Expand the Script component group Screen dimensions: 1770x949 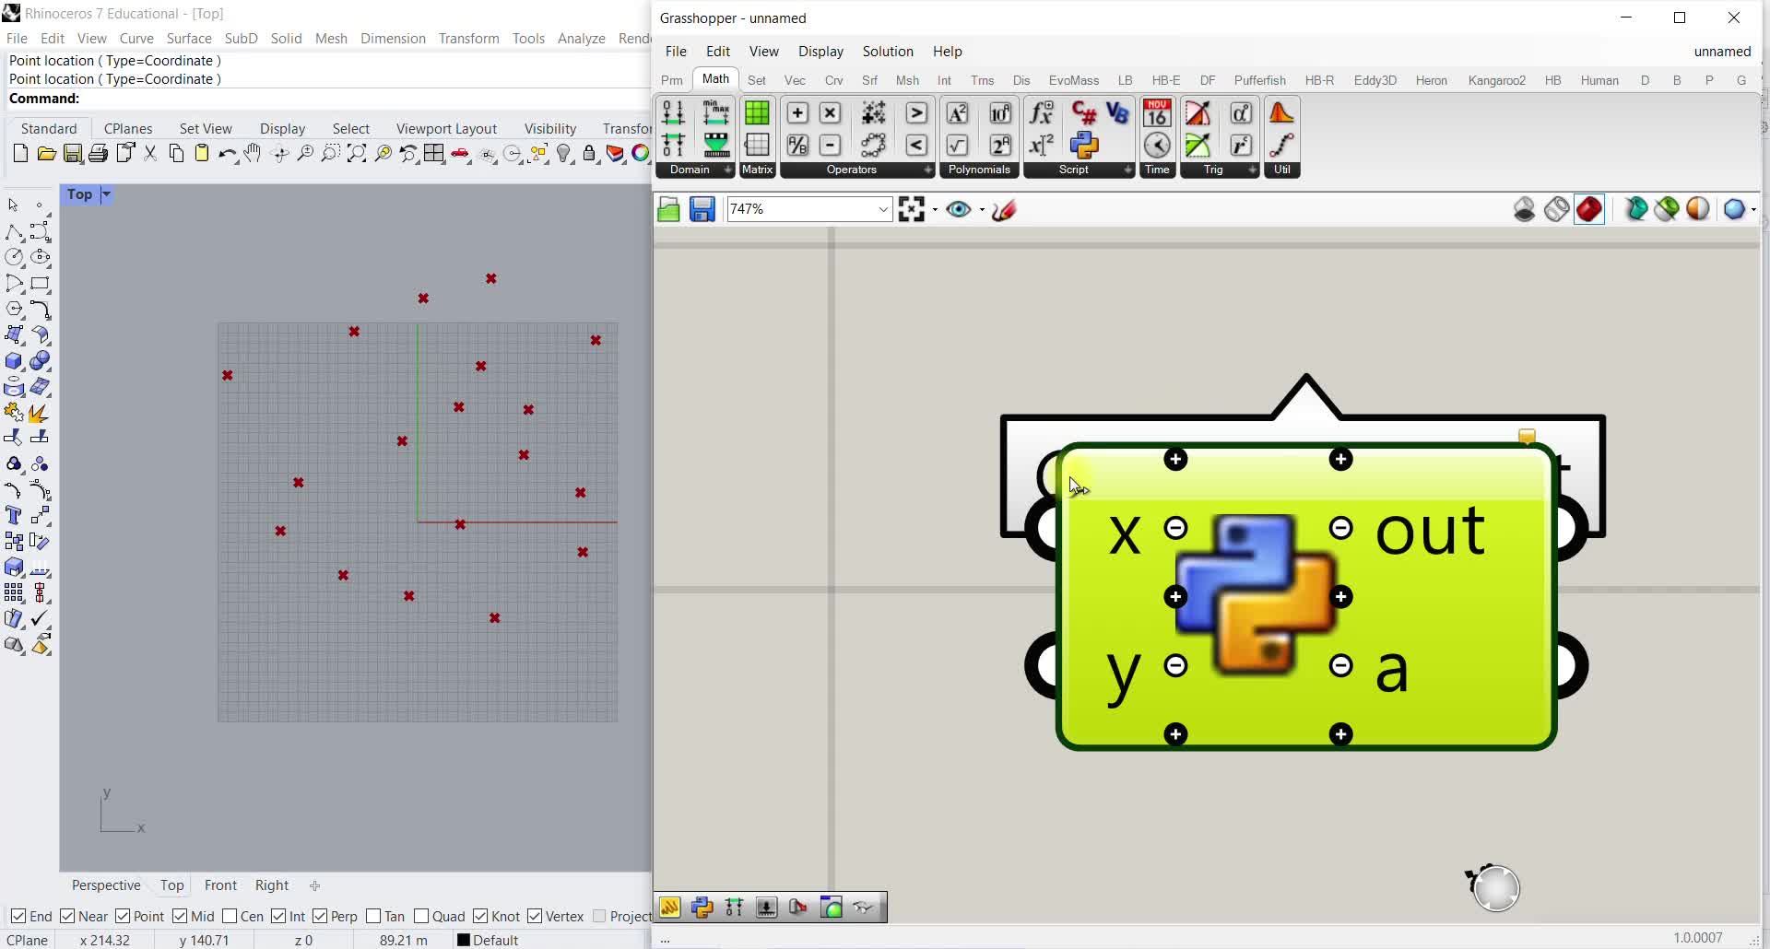coord(1127,170)
